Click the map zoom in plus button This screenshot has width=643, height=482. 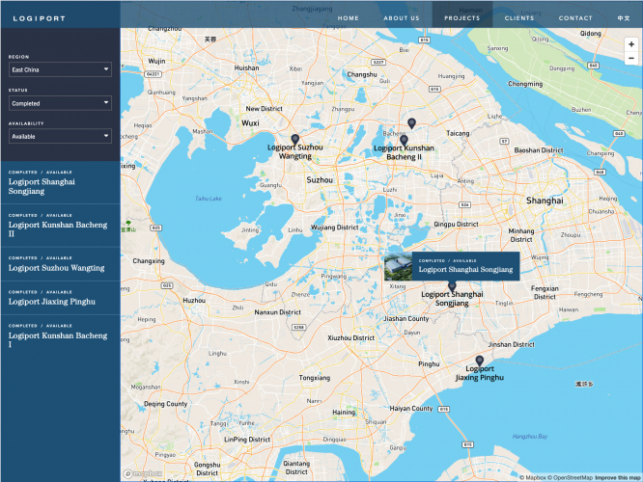point(631,44)
